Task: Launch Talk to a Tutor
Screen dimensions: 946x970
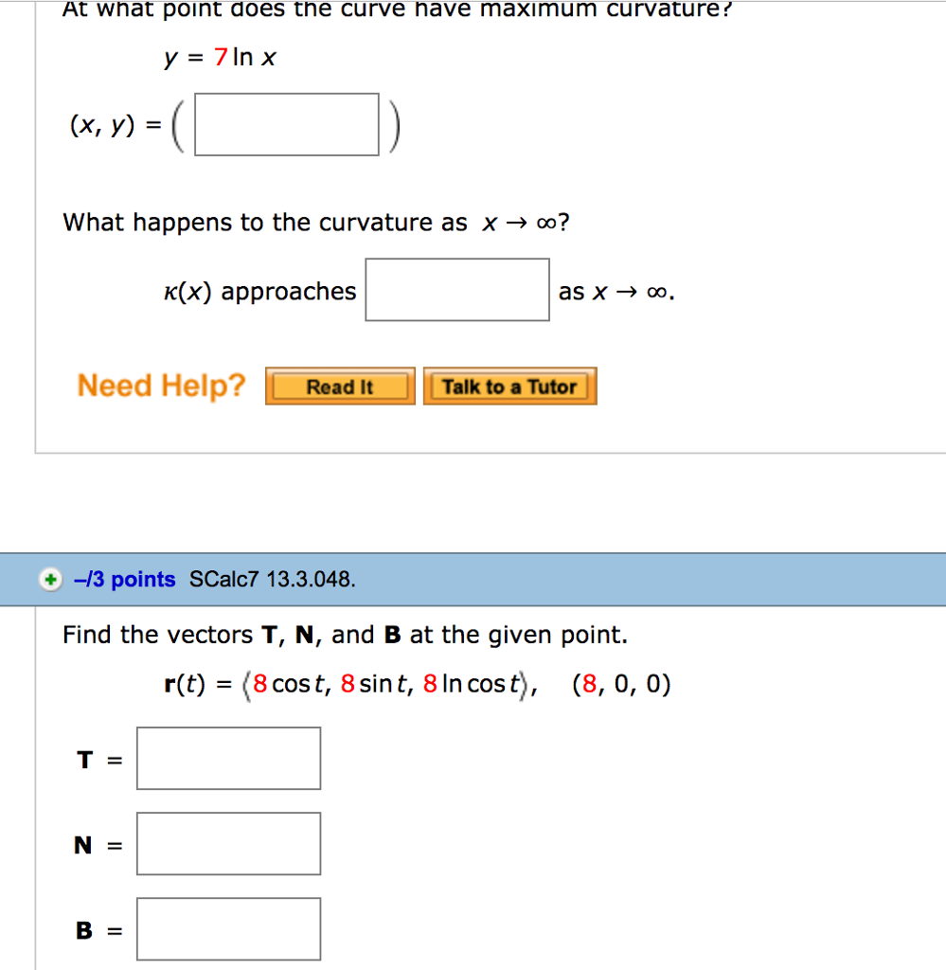Action: click(x=509, y=386)
